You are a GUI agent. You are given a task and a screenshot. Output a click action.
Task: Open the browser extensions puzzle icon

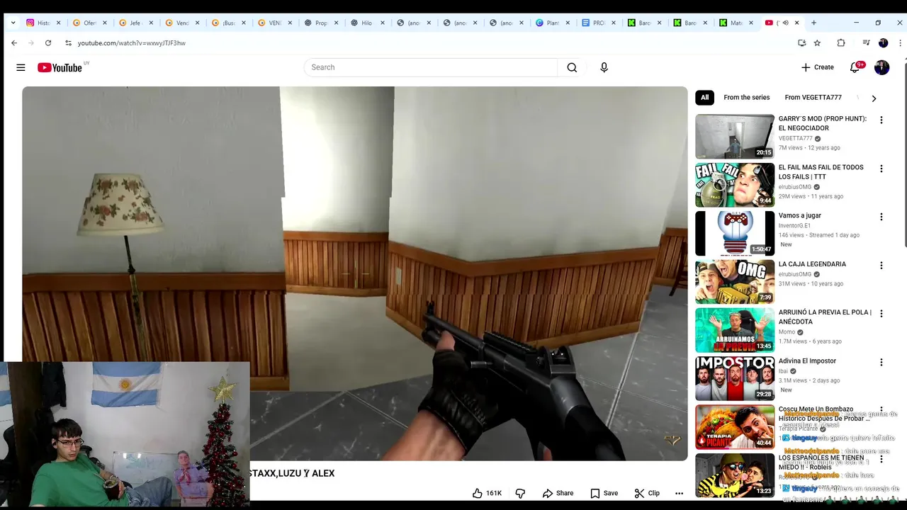pos(841,43)
